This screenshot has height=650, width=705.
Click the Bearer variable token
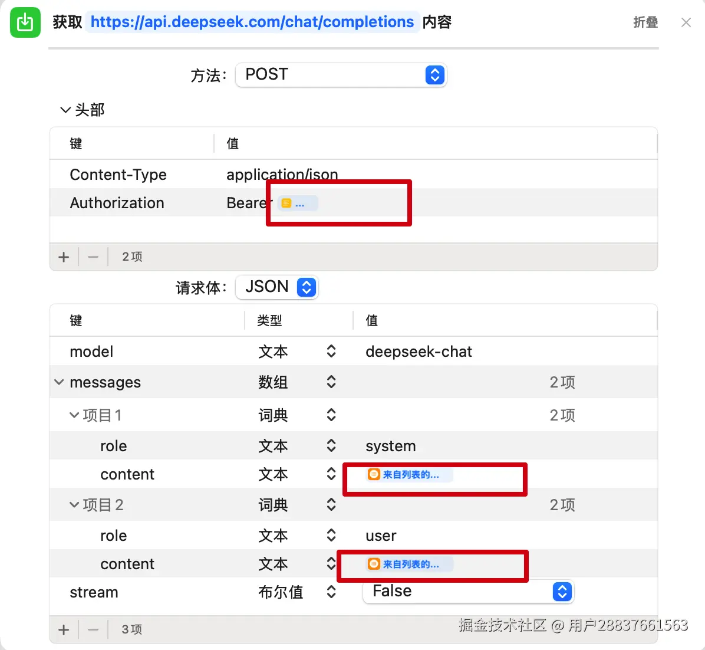[297, 203]
